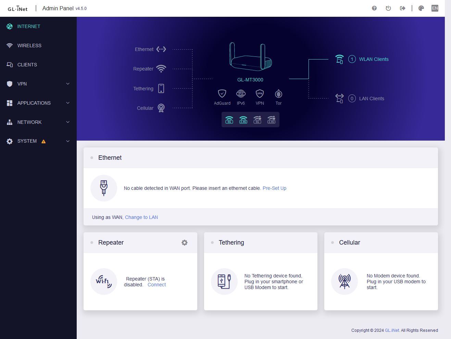This screenshot has height=339, width=451.
Task: Click the logout icon in header
Action: point(403,8)
